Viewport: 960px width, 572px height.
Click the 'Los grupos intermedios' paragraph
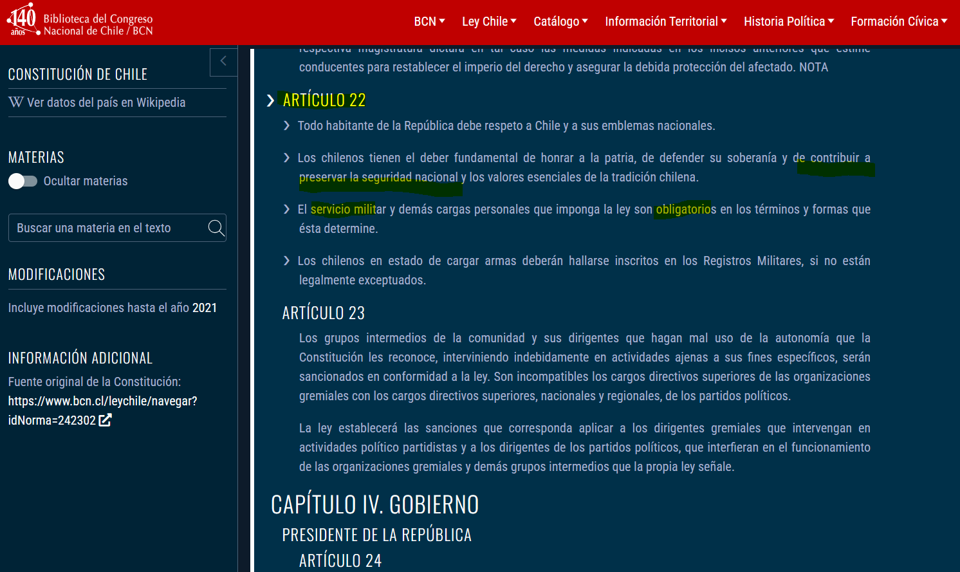(585, 367)
